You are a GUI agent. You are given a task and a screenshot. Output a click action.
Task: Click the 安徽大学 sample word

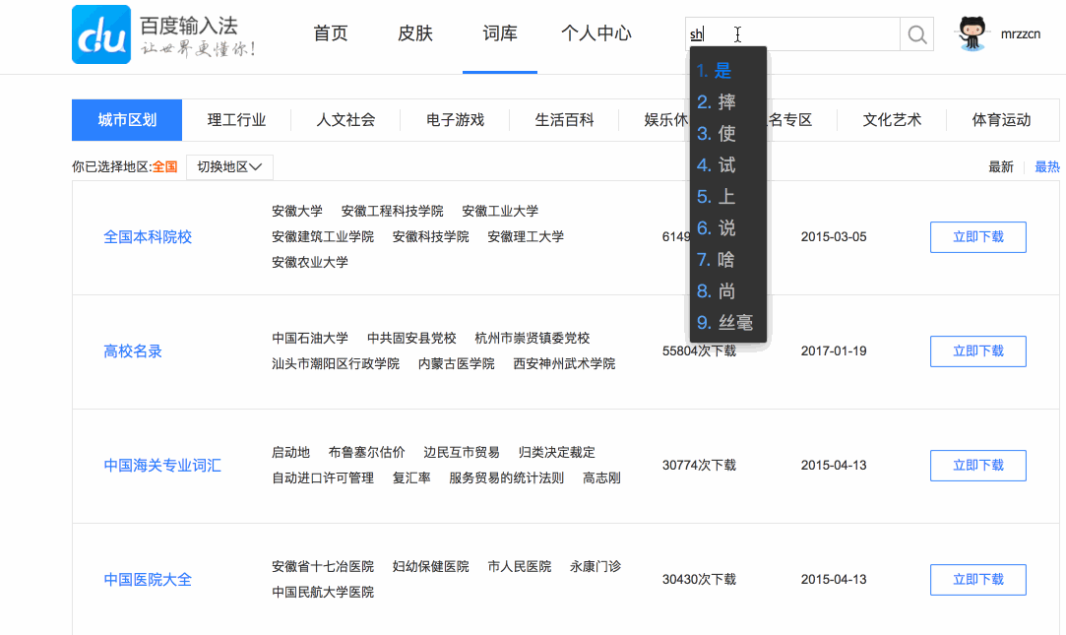point(297,212)
